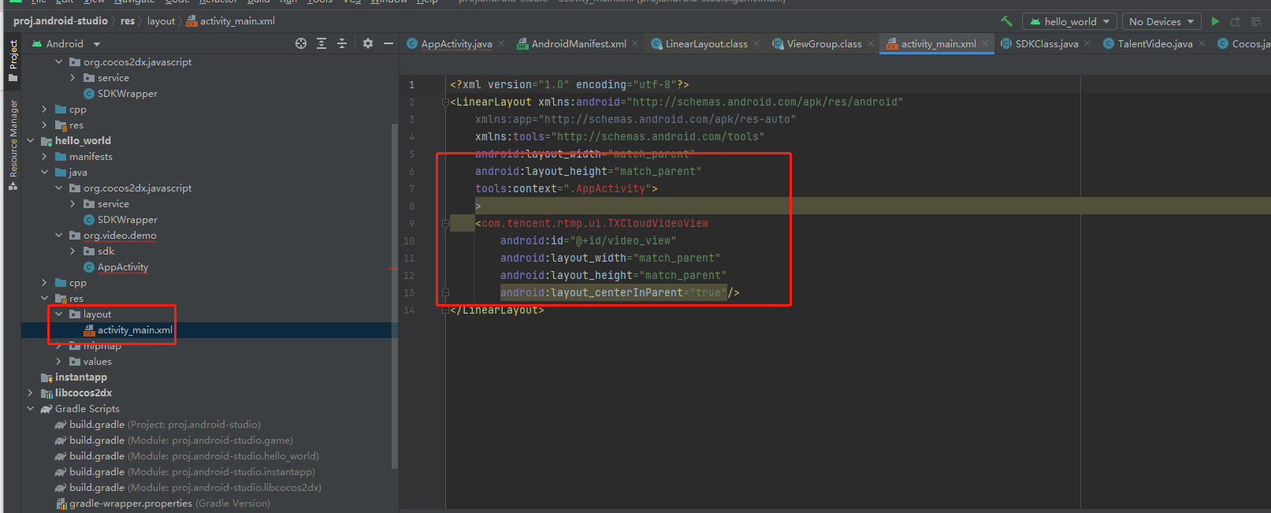Open build.gradle for Module libcocos2dx
The image size is (1271, 513).
pyautogui.click(x=195, y=488)
